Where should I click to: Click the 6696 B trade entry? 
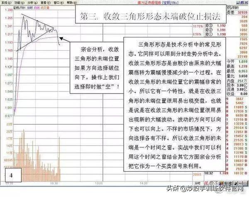(242, 115)
